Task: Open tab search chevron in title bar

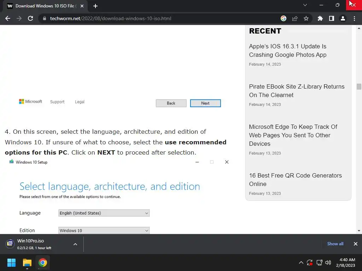Action: 305,5
